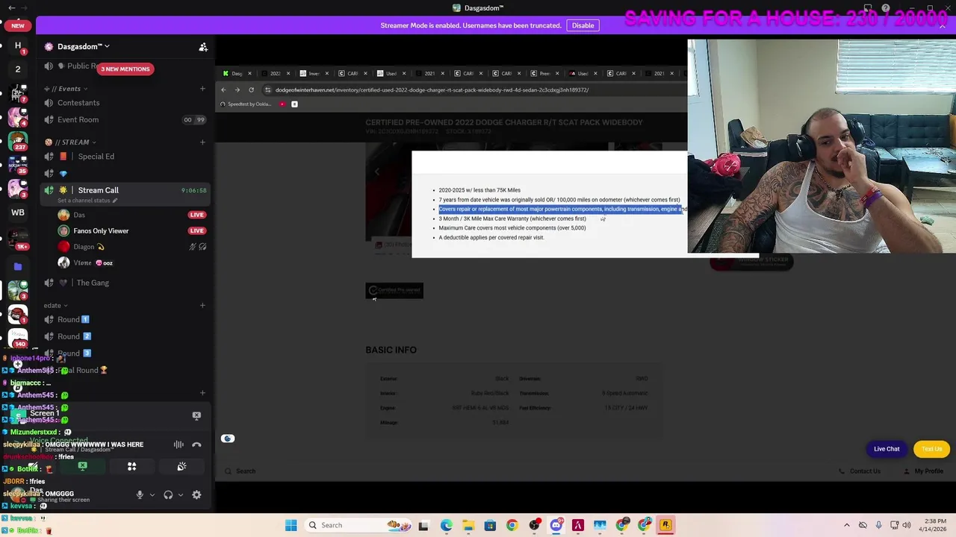Switch to the first Dasgasdom browser tab
956x537 pixels.
(x=235, y=73)
